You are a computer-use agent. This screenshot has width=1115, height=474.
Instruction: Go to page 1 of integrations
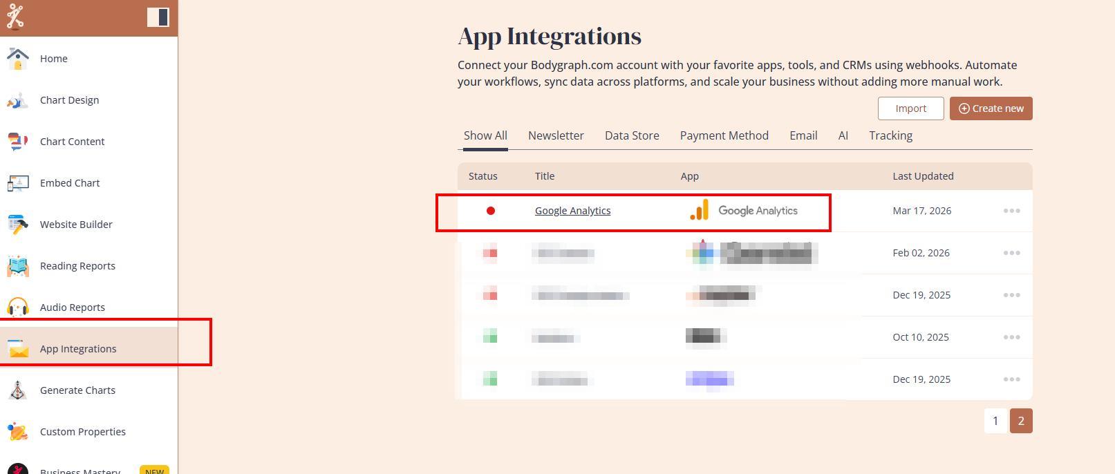click(995, 421)
